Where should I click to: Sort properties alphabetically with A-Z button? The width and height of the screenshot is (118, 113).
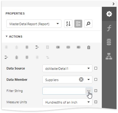68,24
